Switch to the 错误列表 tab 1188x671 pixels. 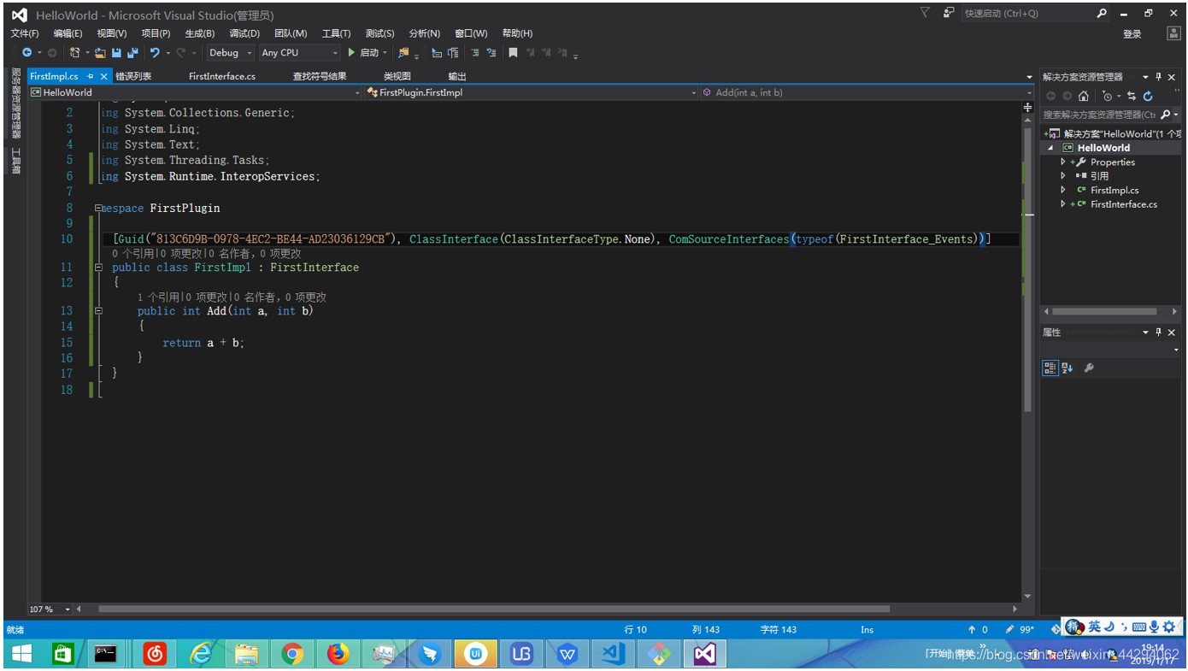click(x=134, y=76)
